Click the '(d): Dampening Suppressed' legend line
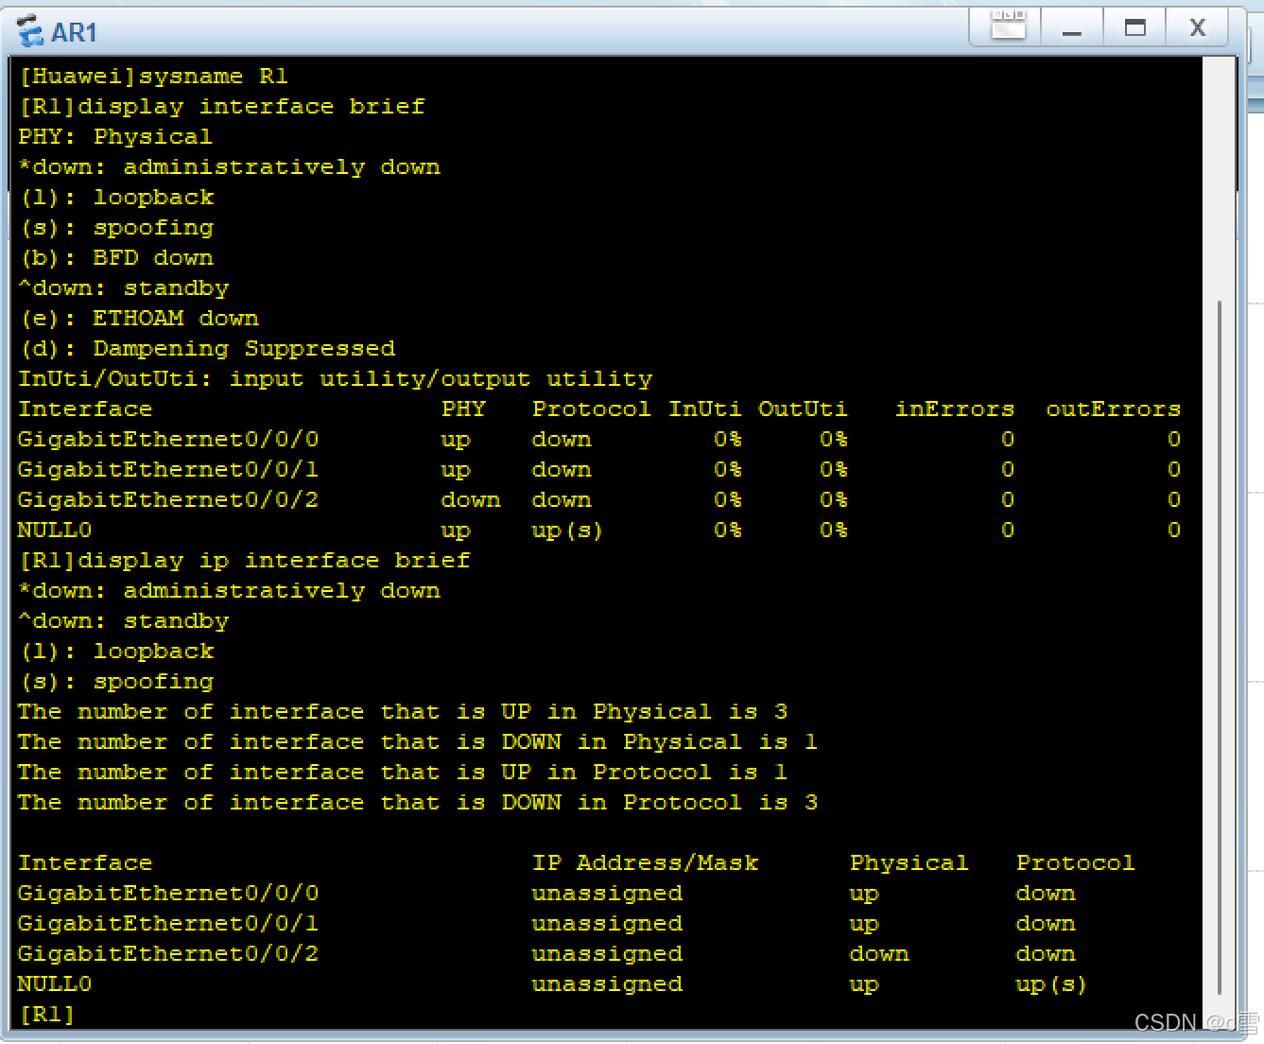 (x=207, y=349)
